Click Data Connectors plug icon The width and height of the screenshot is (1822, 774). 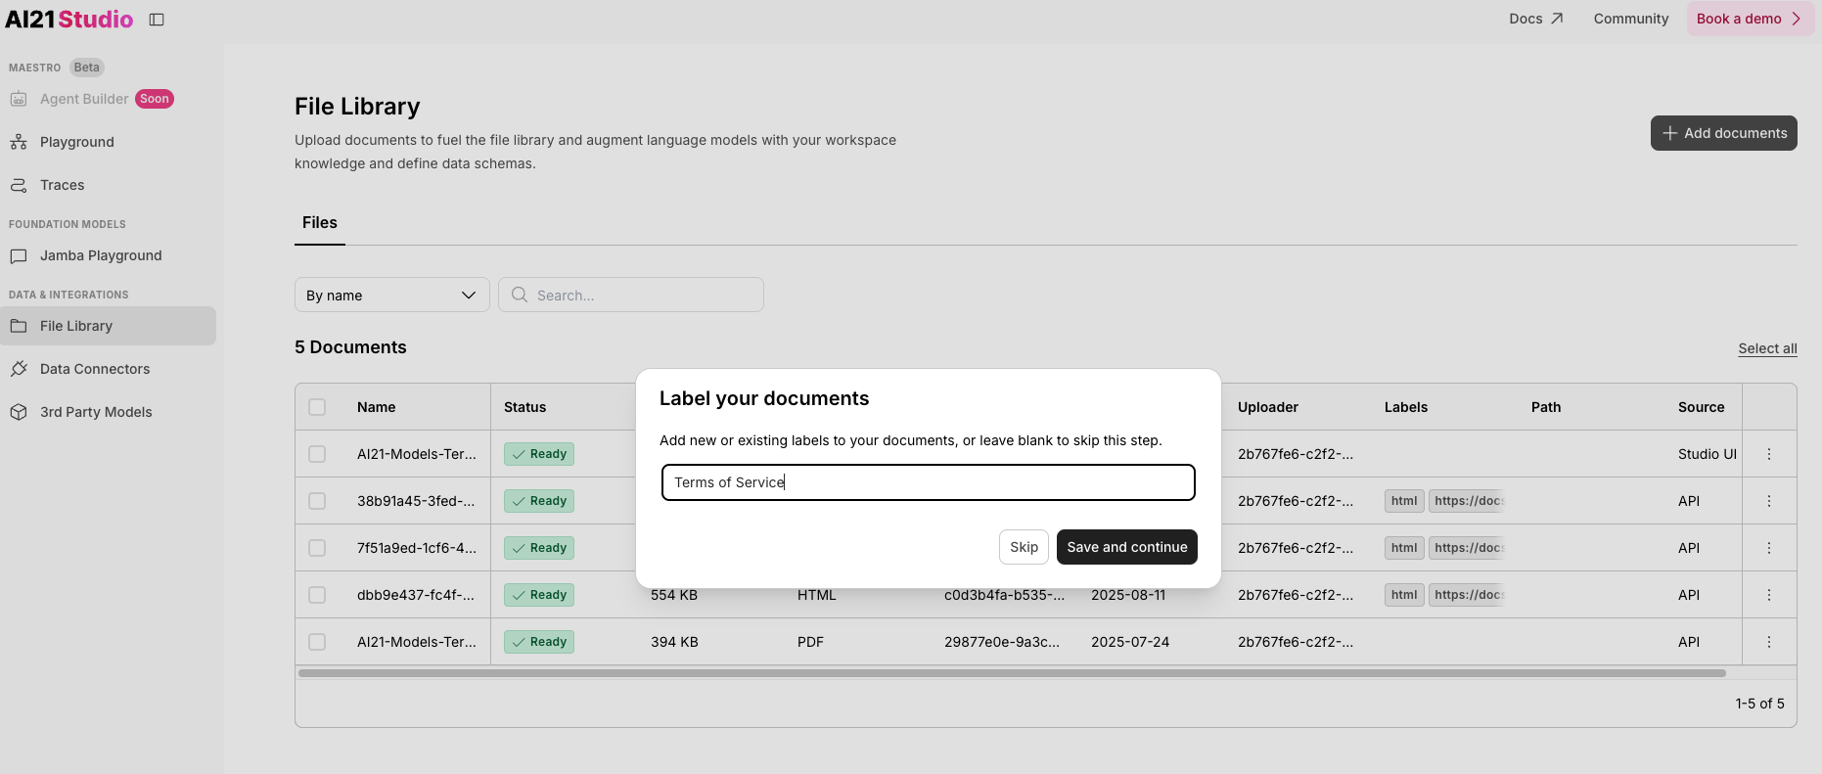pyautogui.click(x=19, y=369)
